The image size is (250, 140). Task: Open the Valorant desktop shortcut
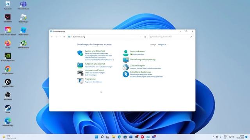pos(8,18)
